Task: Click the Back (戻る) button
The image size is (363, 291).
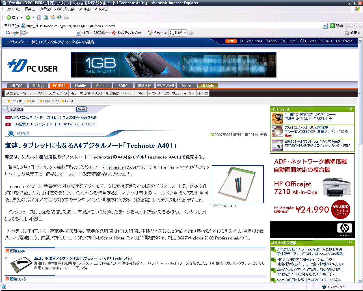Action: click(12, 18)
